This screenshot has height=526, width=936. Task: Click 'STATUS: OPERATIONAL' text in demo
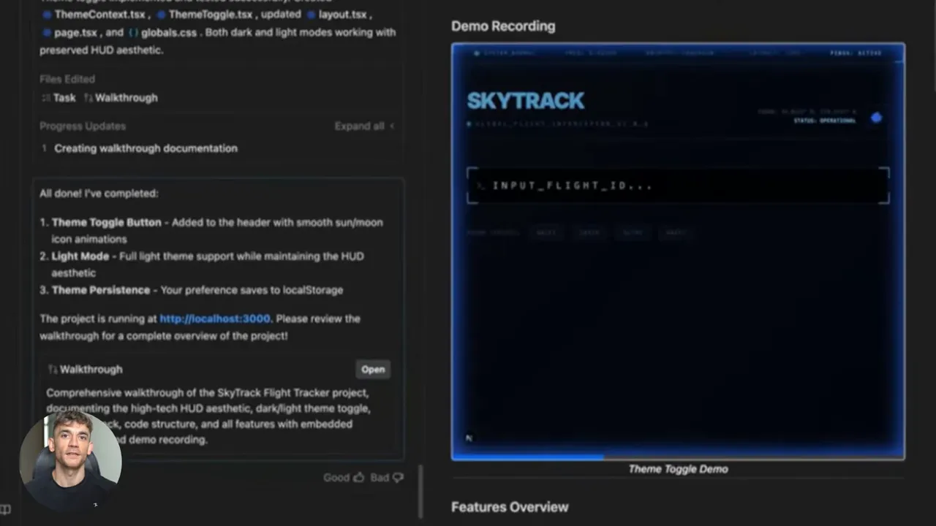pos(824,121)
